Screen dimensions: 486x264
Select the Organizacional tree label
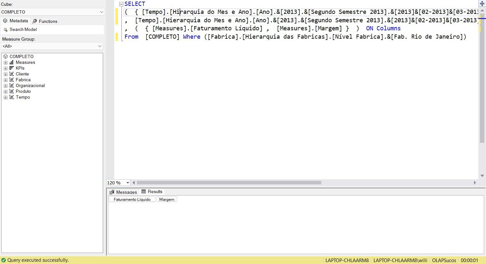[30, 85]
